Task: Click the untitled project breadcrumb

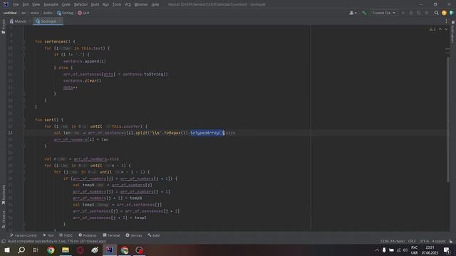Action: (x=10, y=13)
